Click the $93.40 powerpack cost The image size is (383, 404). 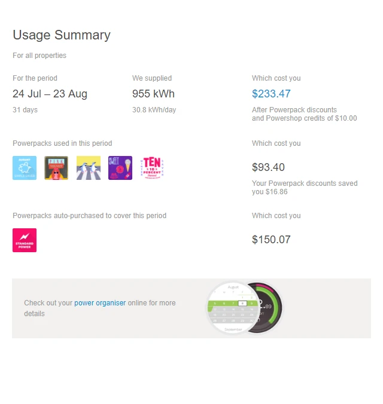point(268,167)
